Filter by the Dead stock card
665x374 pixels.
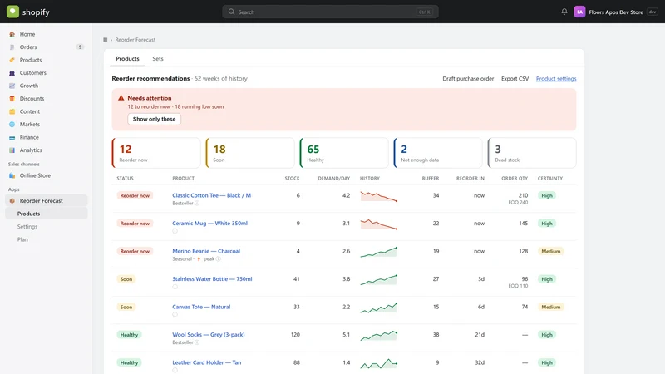coord(532,153)
